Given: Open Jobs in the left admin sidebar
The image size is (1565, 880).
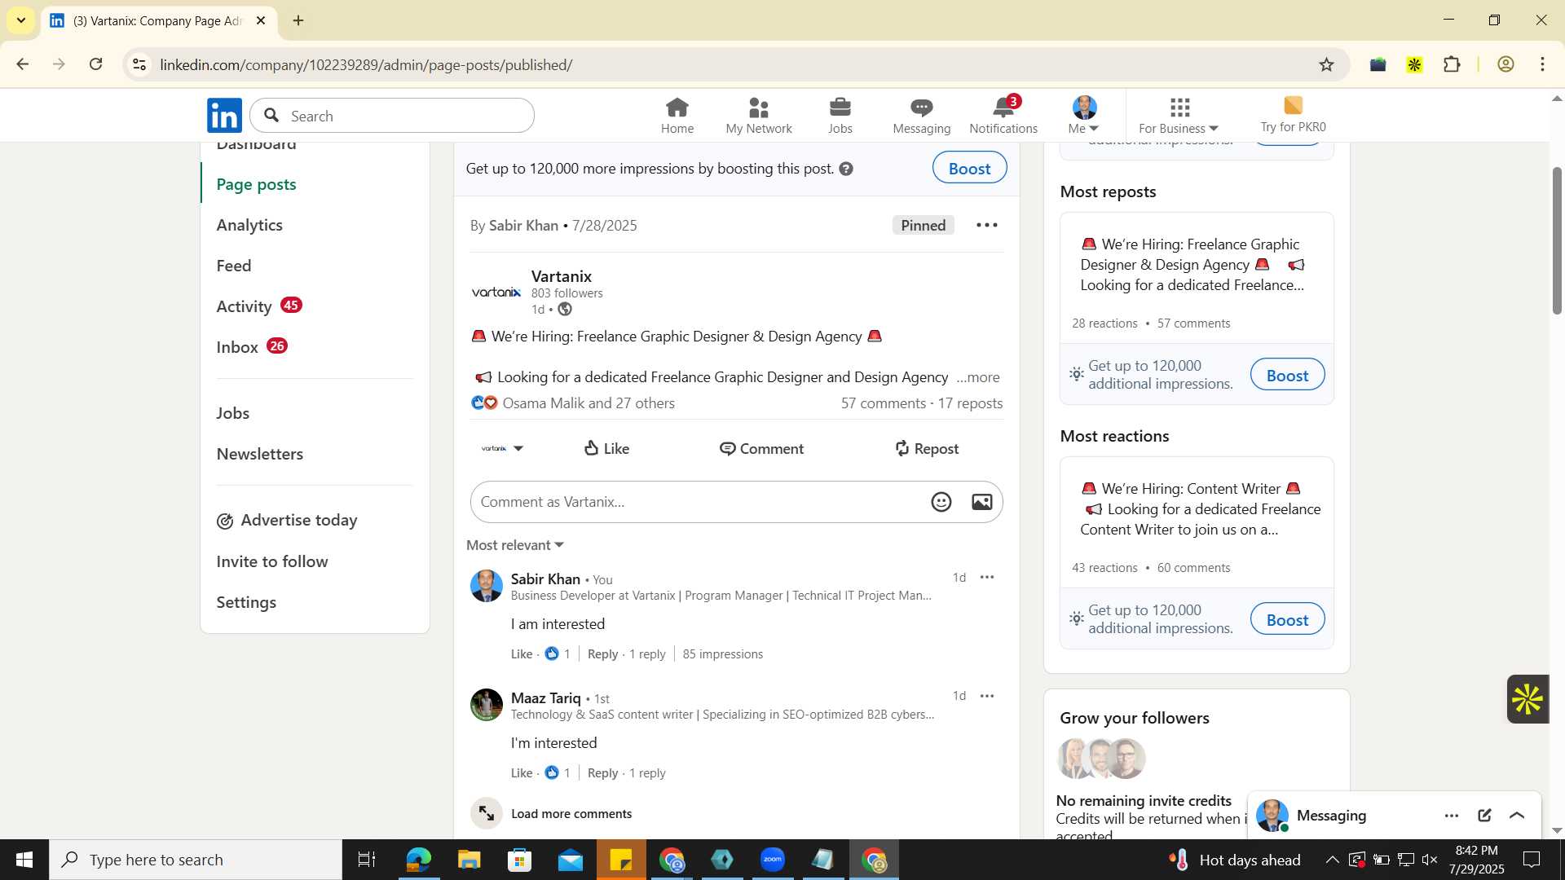Looking at the screenshot, I should [x=233, y=413].
